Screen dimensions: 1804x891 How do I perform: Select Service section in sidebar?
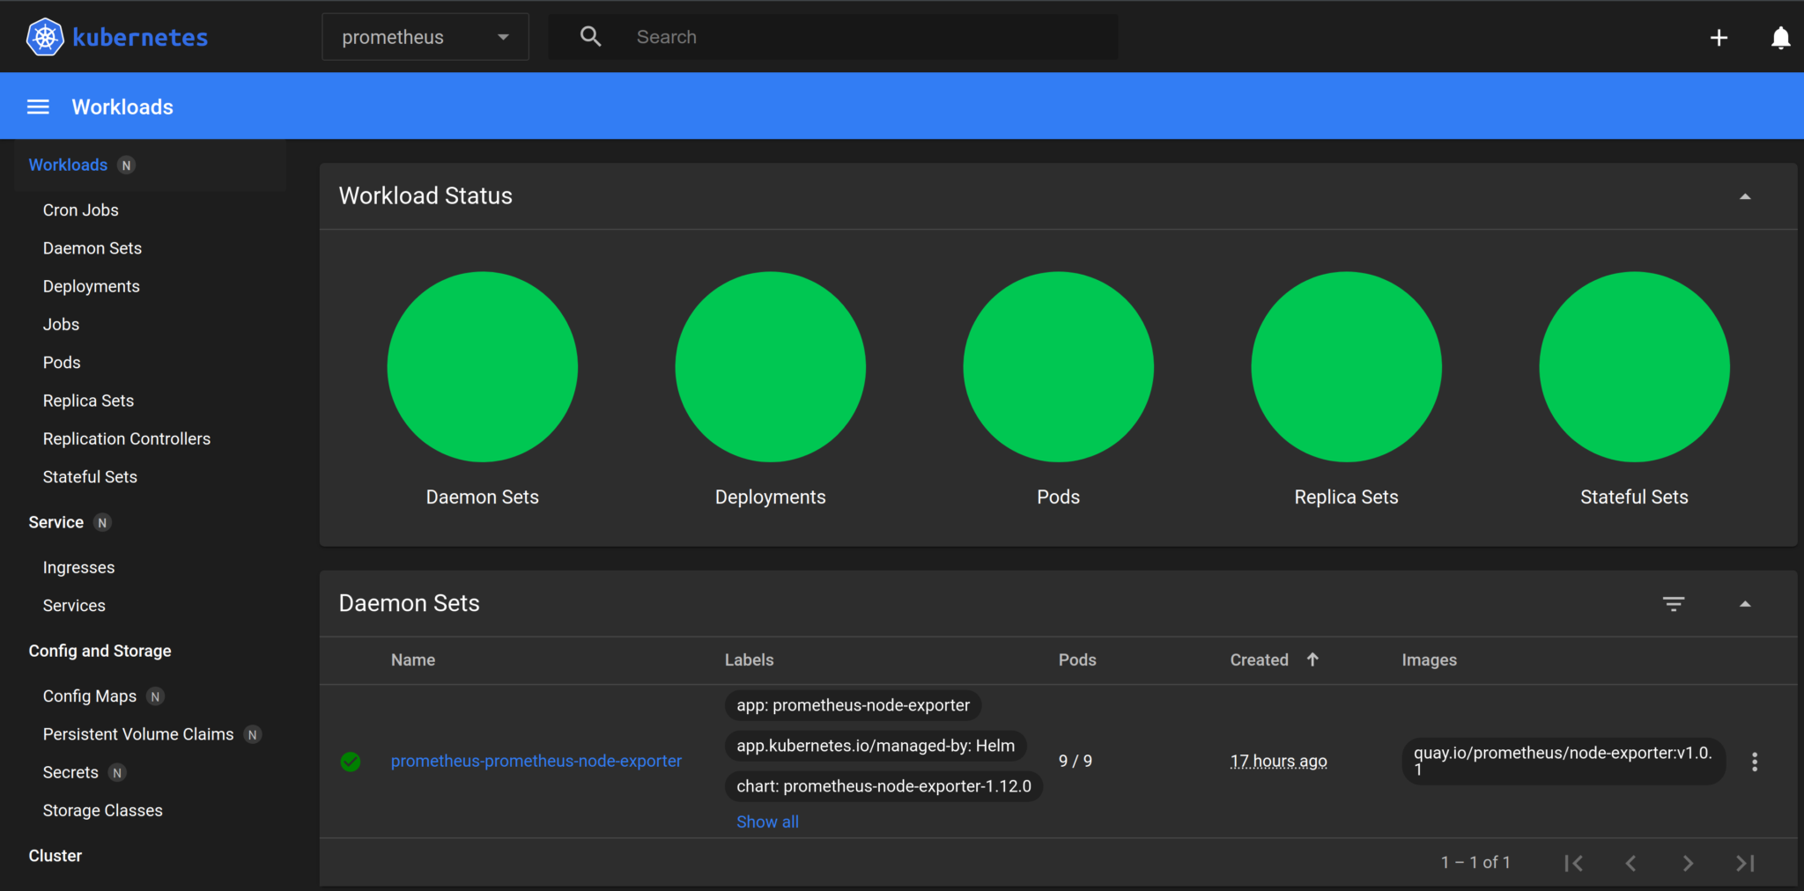click(55, 522)
